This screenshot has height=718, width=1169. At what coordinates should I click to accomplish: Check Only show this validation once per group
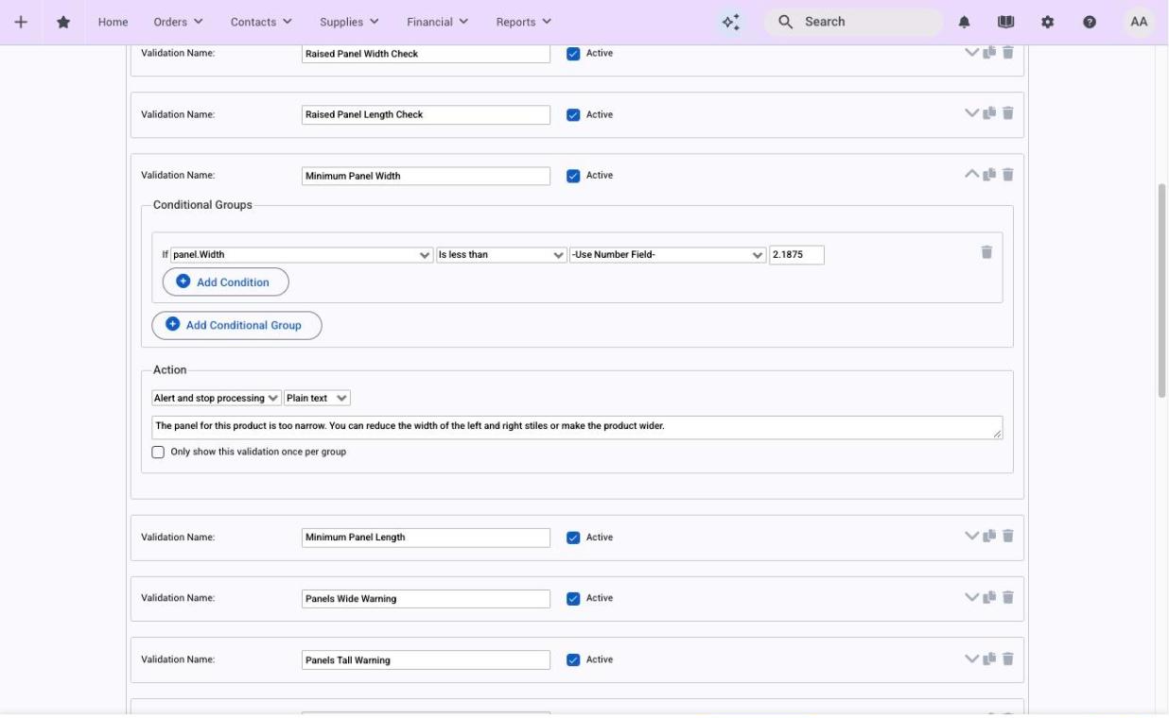tap(158, 453)
